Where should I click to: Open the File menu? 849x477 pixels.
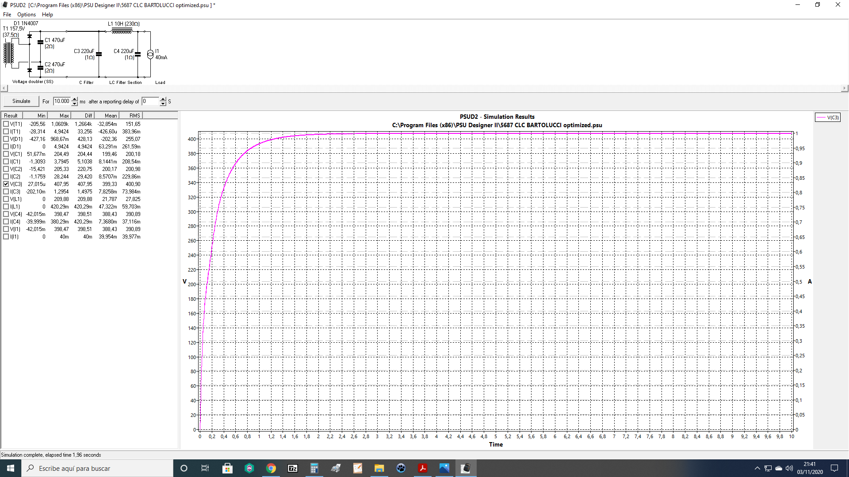point(7,15)
